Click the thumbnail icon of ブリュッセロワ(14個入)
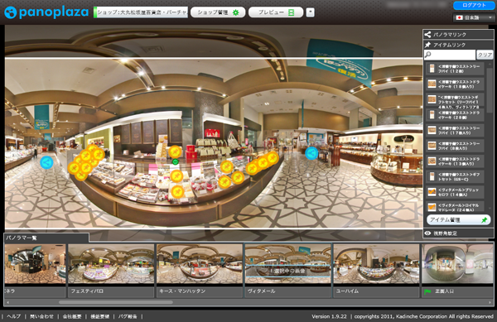 (432, 192)
